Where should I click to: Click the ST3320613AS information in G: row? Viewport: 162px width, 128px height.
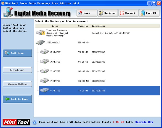[98, 91]
